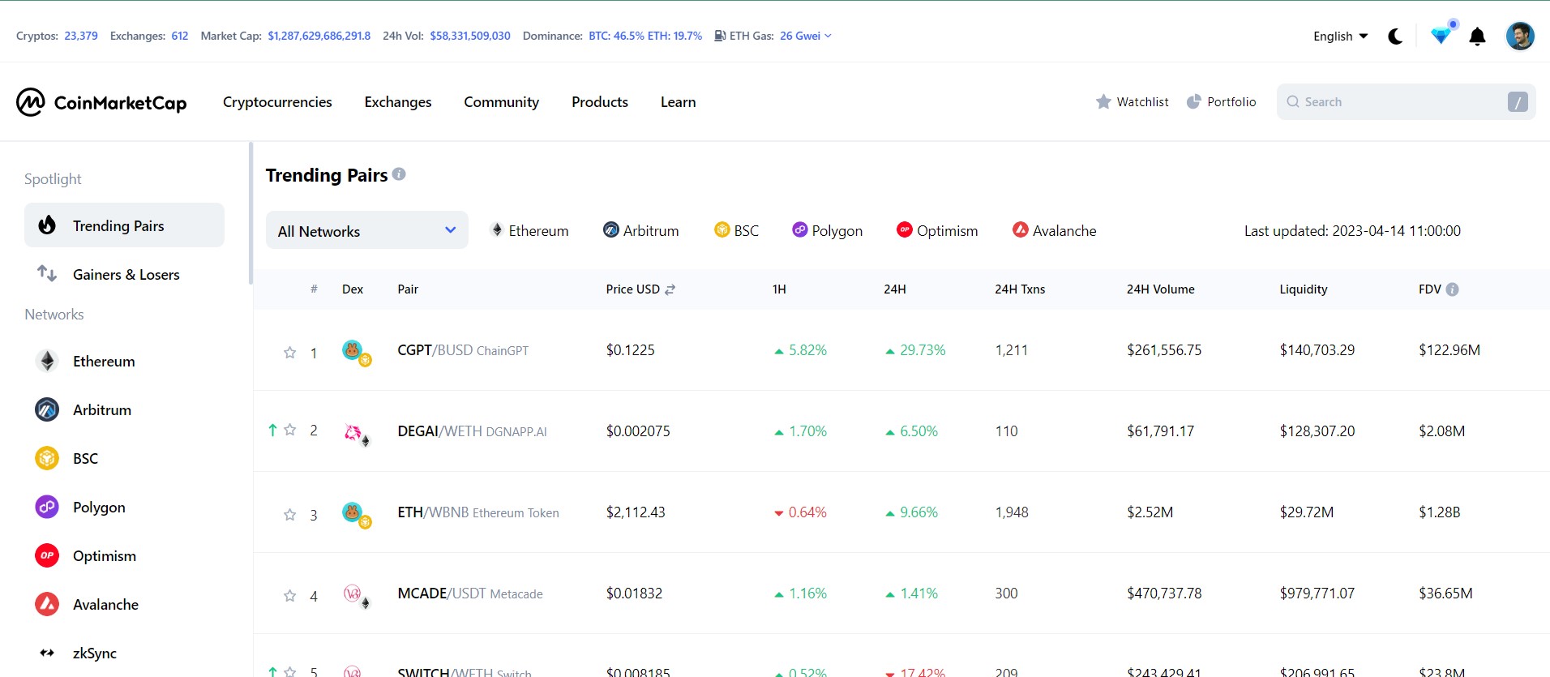Select Gainers & Losers in sidebar

coord(124,274)
